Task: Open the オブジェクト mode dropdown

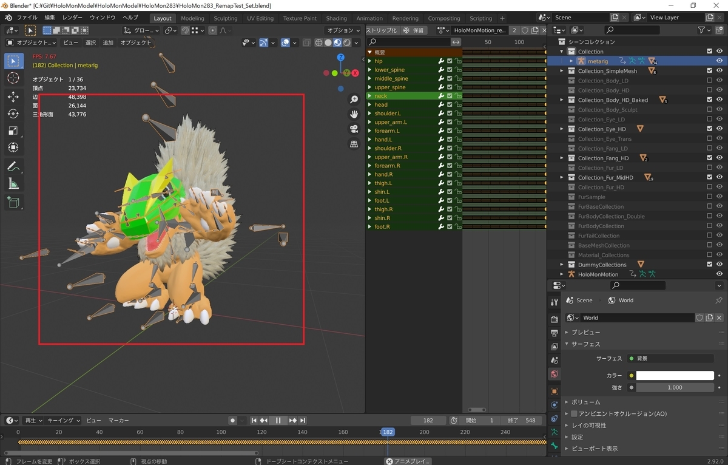Action: click(x=32, y=42)
